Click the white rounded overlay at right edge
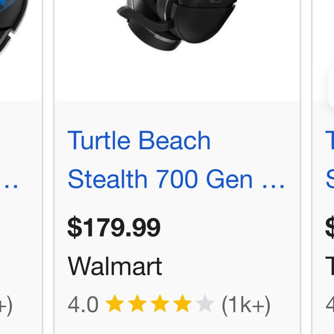This screenshot has width=334, height=334. (x=331, y=87)
